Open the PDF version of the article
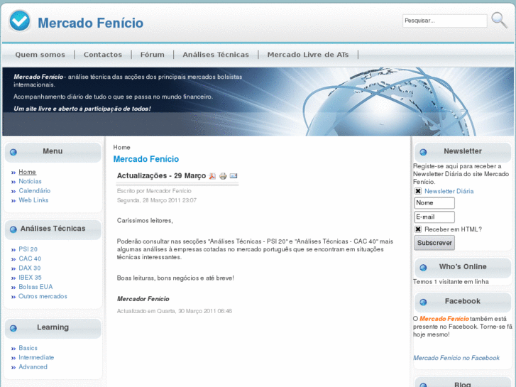 pos(213,176)
